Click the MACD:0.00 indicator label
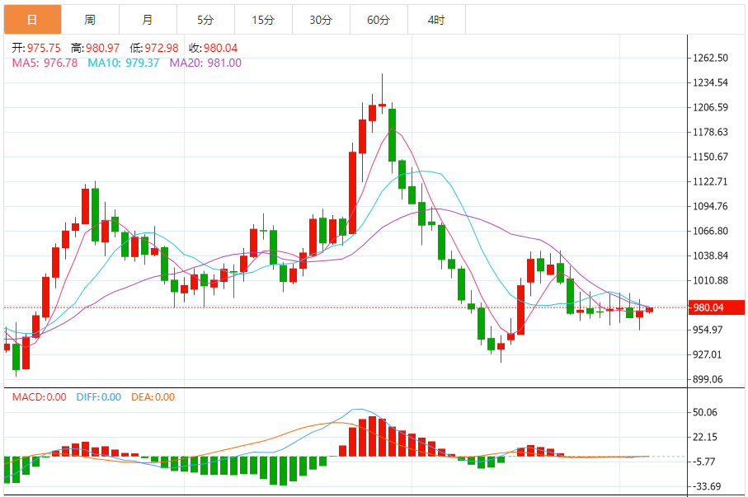This screenshot has height=497, width=748. [x=39, y=396]
